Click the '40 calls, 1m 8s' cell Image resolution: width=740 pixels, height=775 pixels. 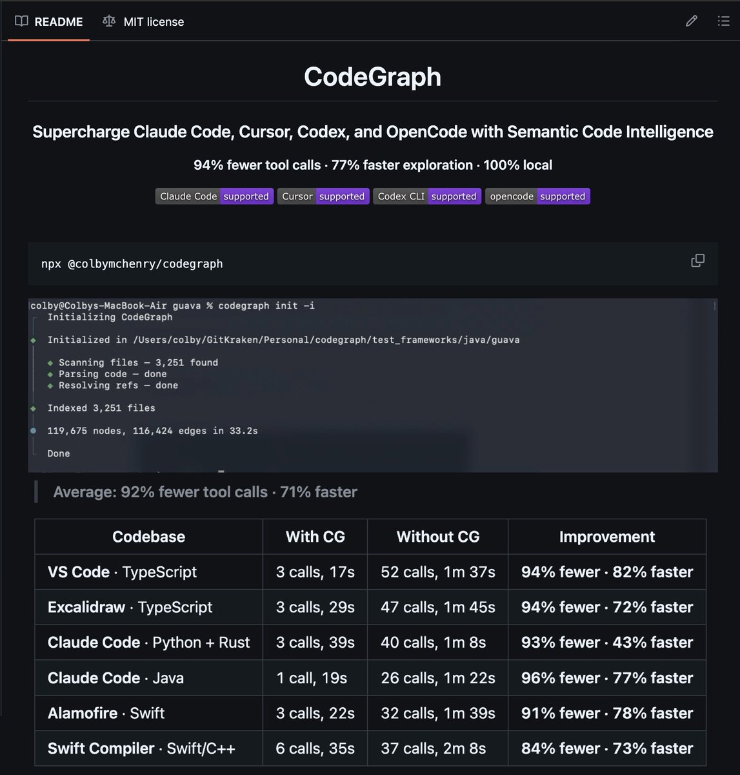tap(438, 643)
